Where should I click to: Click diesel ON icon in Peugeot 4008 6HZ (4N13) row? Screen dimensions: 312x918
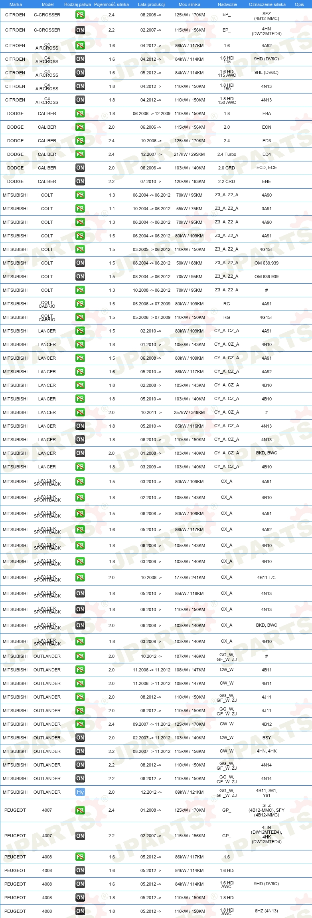pos(80,911)
